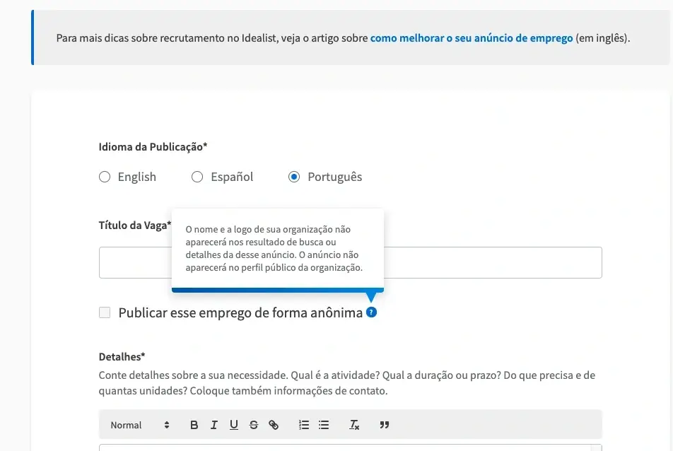Screen dimensions: 673x451
Task: Click into the Título da Vaga input field
Action: tap(350, 263)
